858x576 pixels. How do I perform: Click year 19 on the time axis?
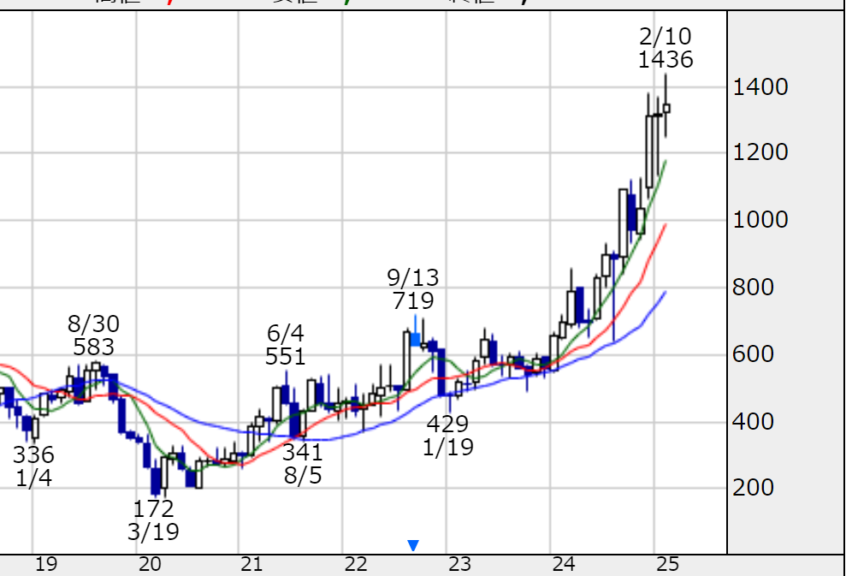(46, 564)
